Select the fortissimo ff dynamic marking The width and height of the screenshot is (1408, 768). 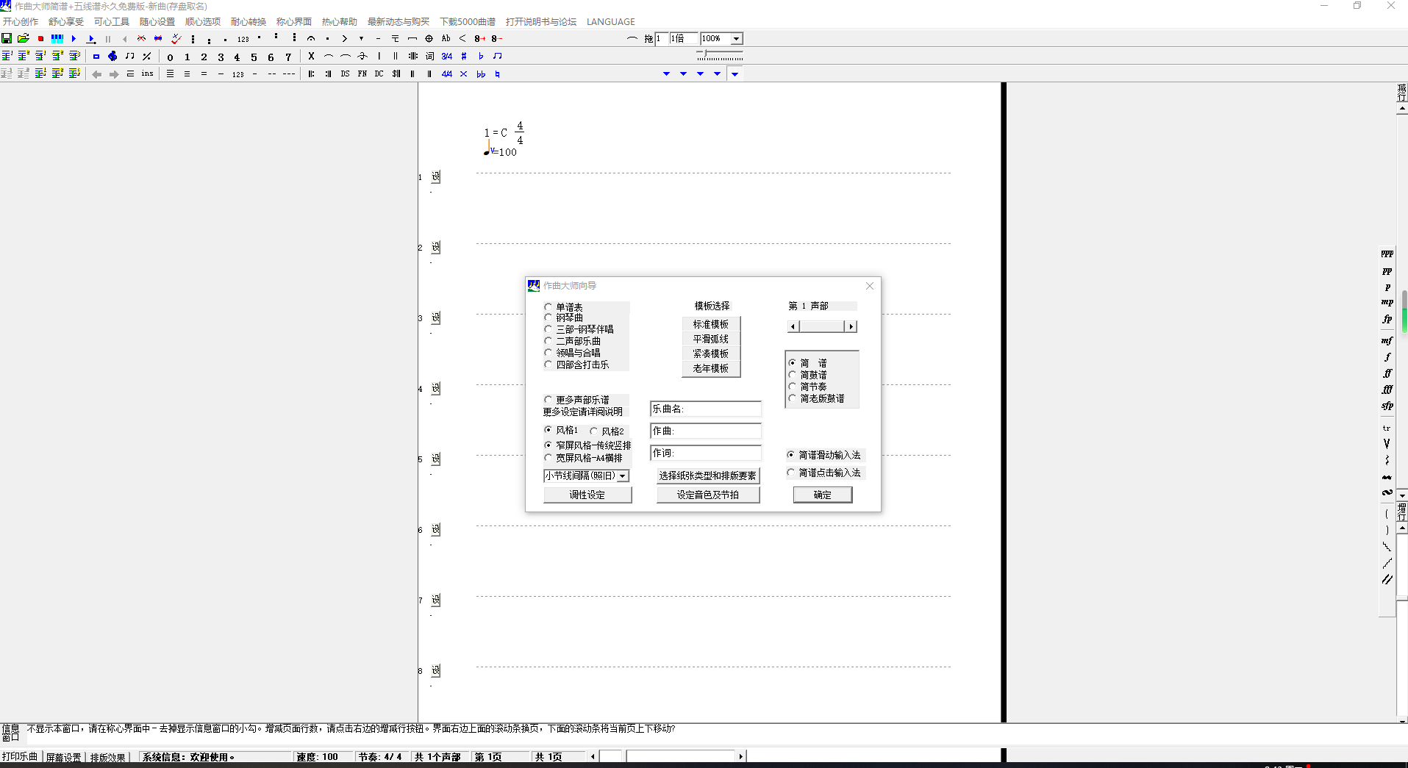click(x=1387, y=373)
